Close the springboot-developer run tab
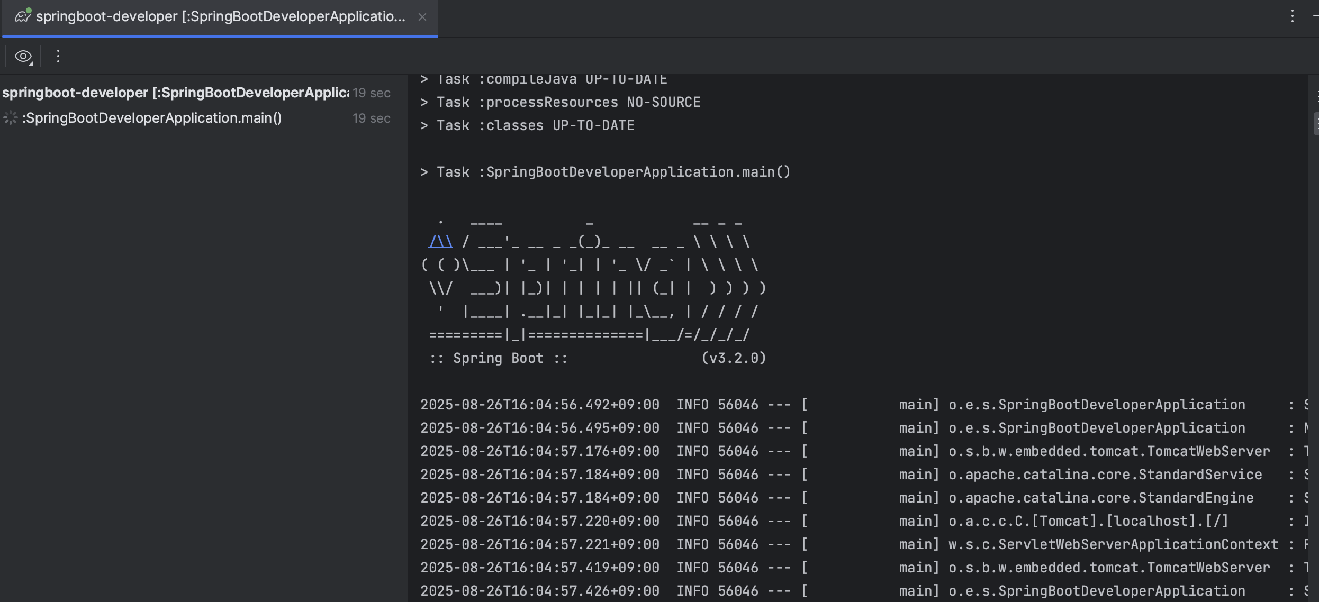Screen dimensions: 1319x602 click(422, 17)
